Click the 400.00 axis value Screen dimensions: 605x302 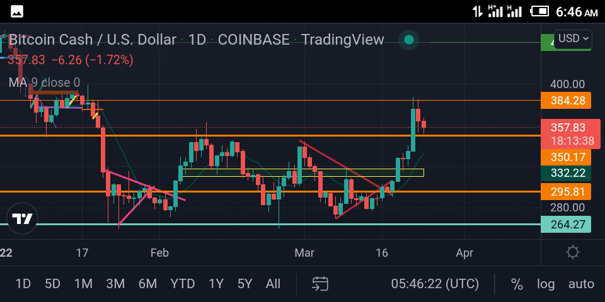pos(567,84)
